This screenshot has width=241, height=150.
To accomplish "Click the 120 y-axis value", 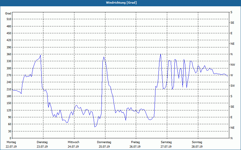I will coord(9,110).
